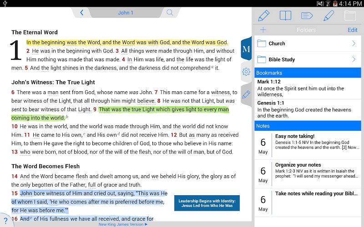Tap 'John's Witness: The True Light' heading
This screenshot has width=364, height=227.
click(x=53, y=82)
